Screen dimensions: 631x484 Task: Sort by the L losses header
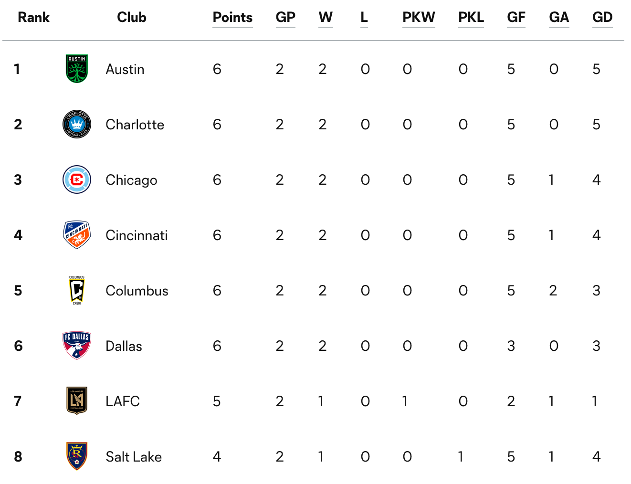pos(364,18)
